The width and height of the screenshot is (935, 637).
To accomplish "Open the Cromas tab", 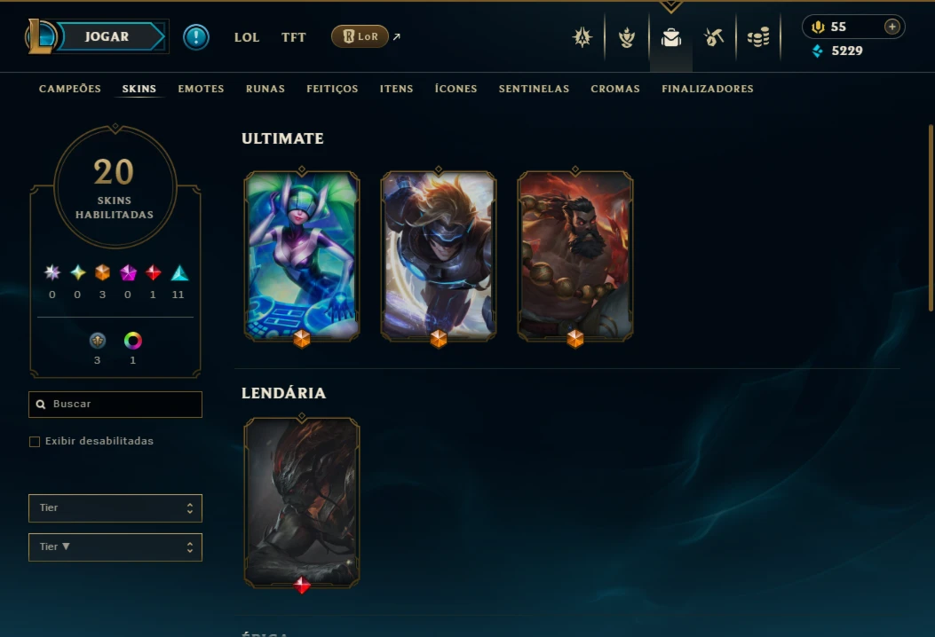I will tap(614, 89).
